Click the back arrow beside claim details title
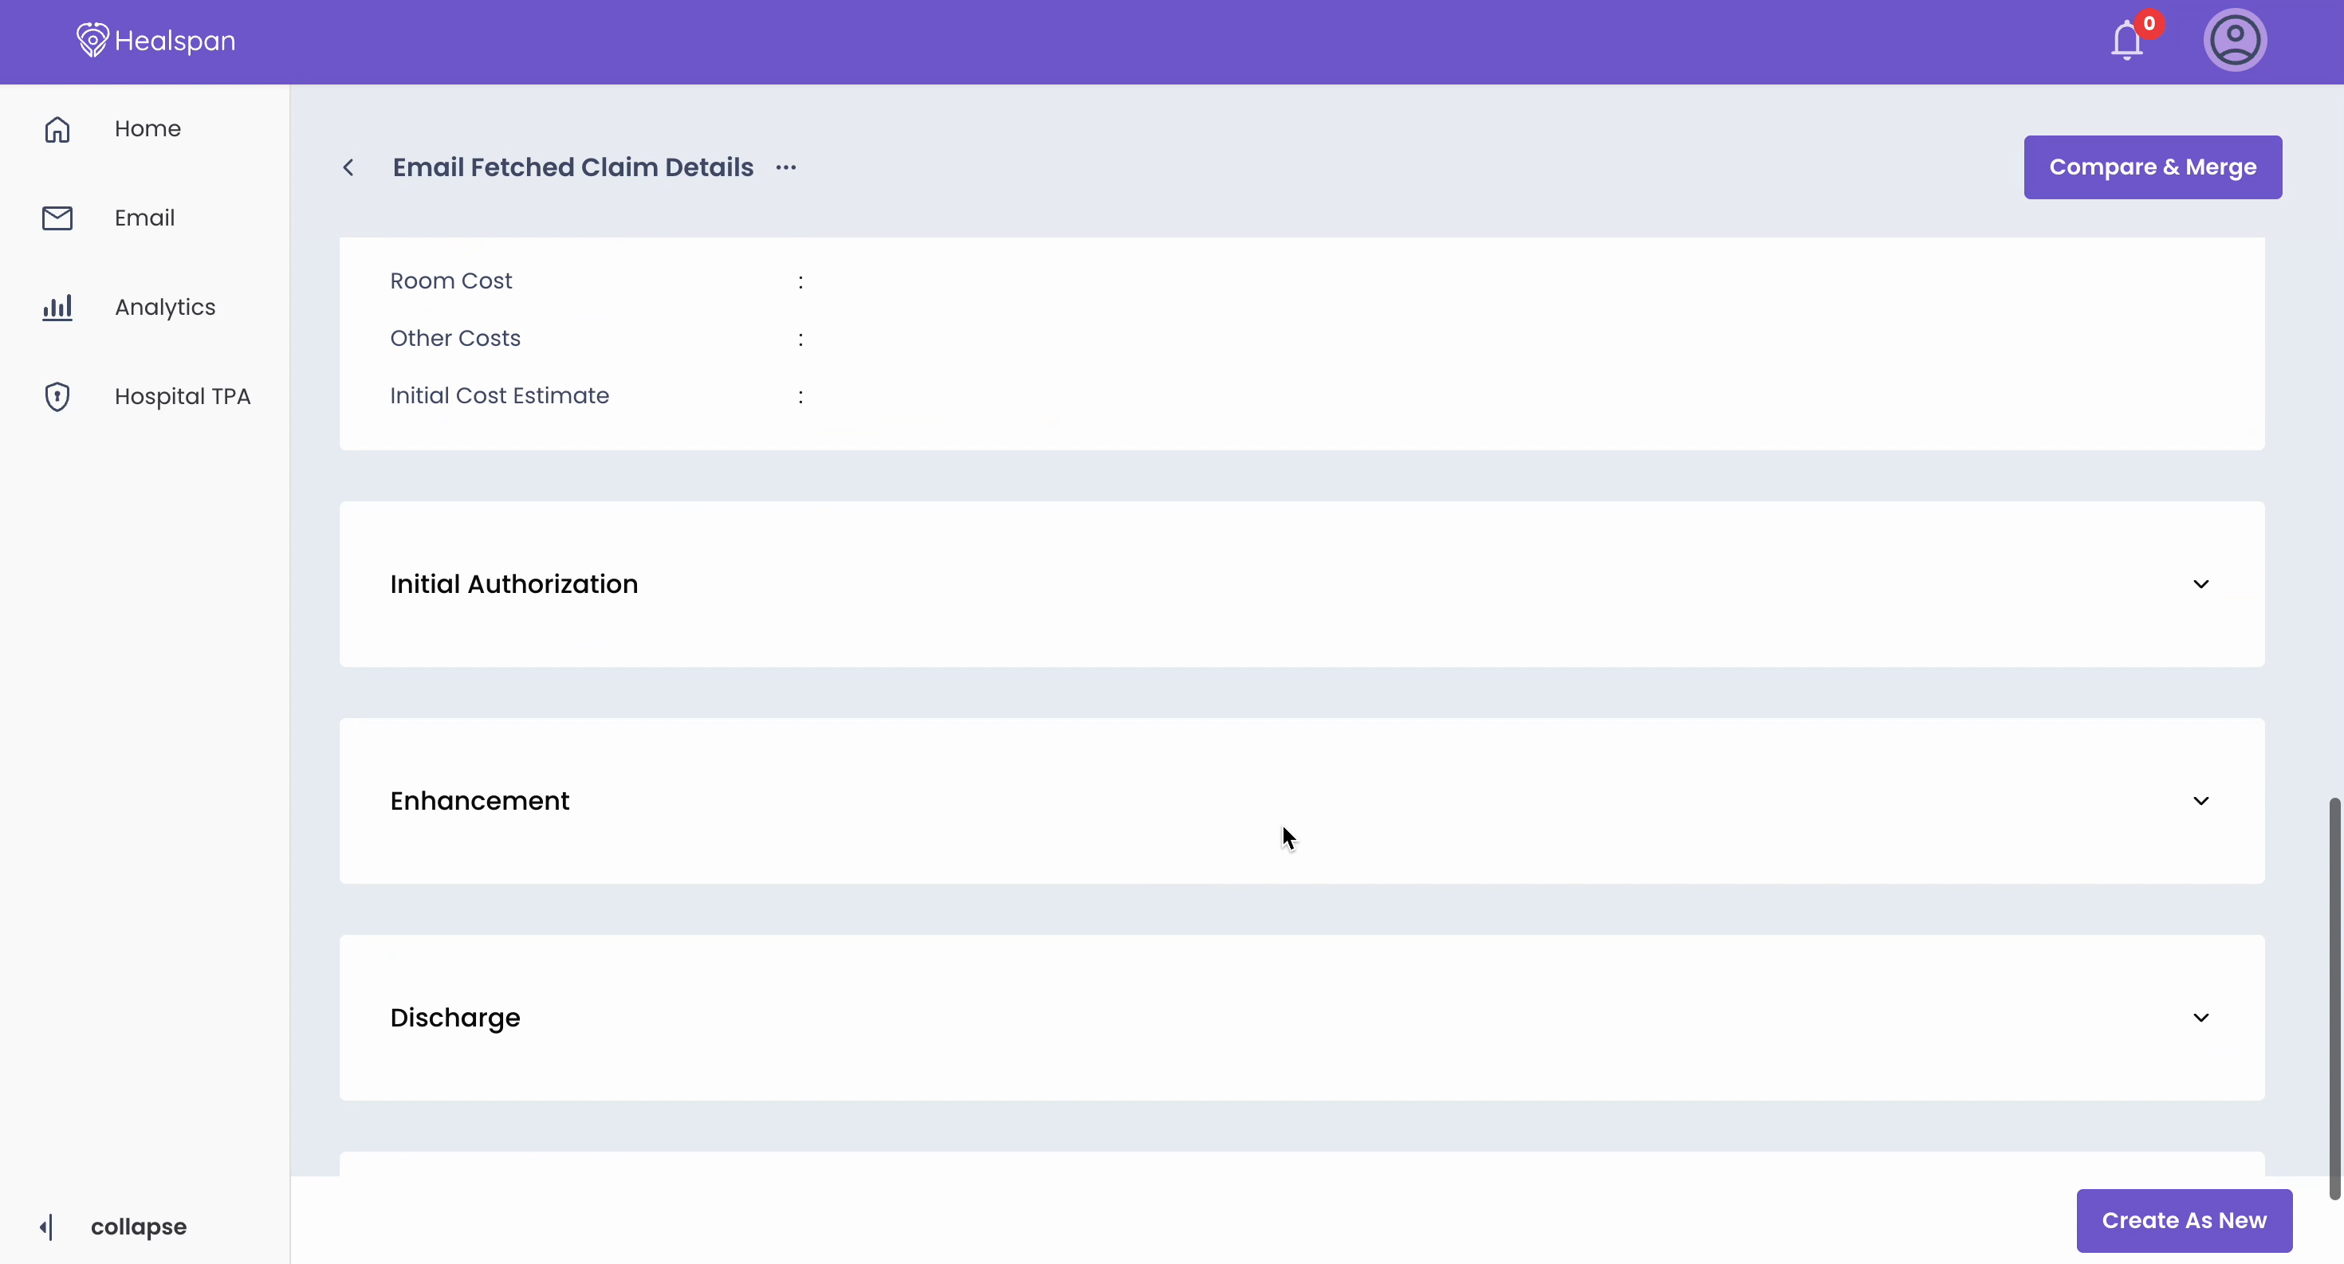Screen dimensions: 2344x1264 (x=349, y=167)
